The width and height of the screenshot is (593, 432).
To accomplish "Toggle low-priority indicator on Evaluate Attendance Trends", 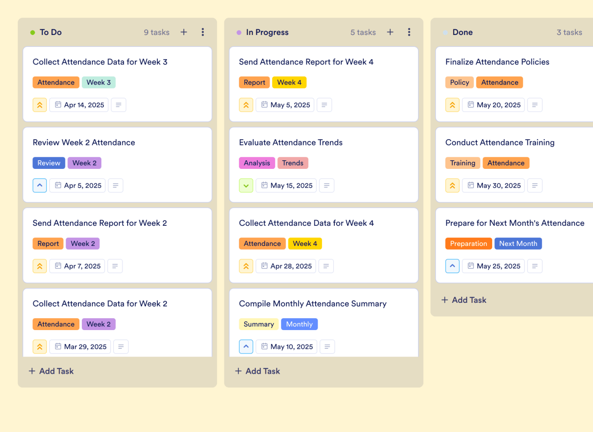I will click(246, 185).
